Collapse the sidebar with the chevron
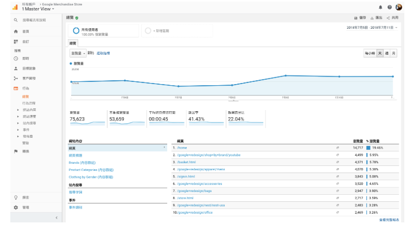This screenshot has height=230, width=413. point(56,218)
